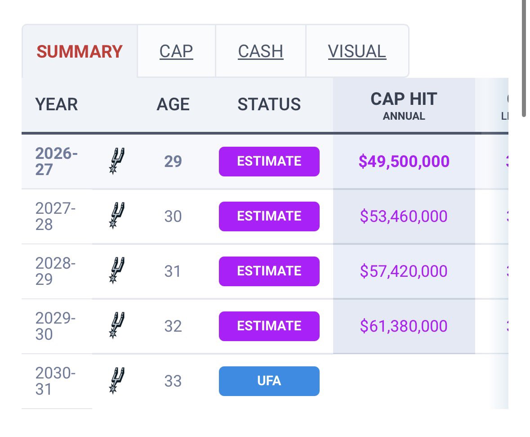Screen dimensions: 530x437
Task: Click the Spurs logo in 2026-27 row
Action: [x=116, y=161]
